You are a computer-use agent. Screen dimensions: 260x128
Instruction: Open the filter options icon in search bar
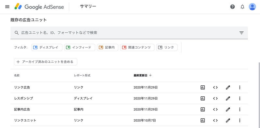pyautogui.click(x=241, y=33)
